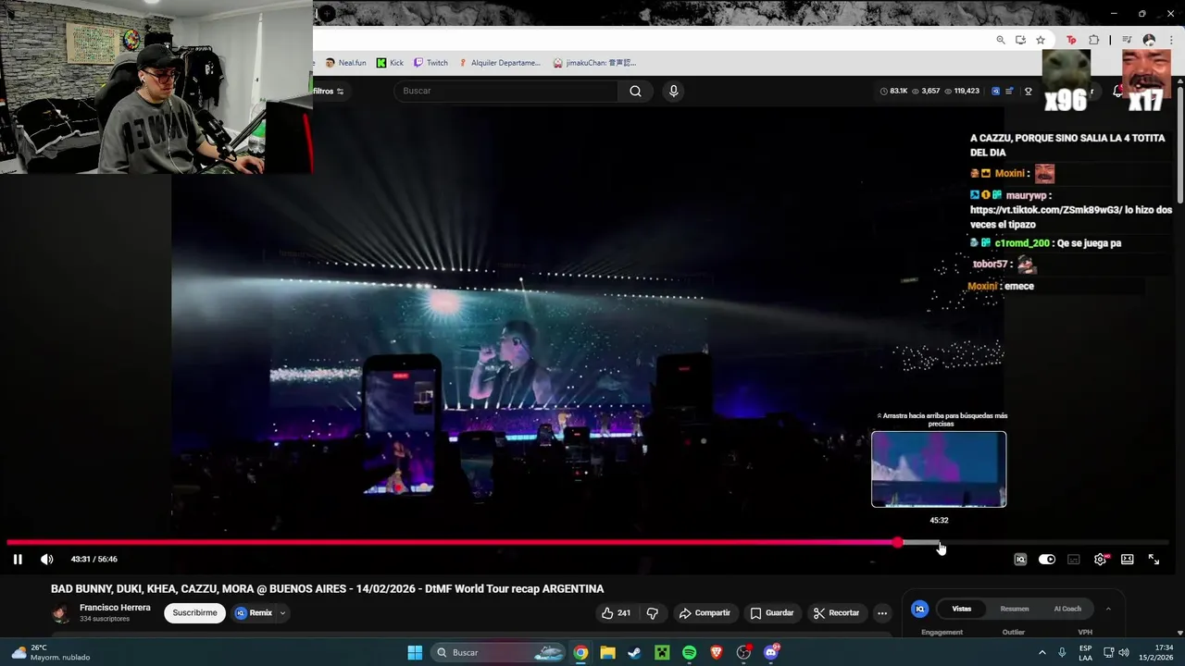
Task: Select the Resumen tab
Action: (1015, 609)
